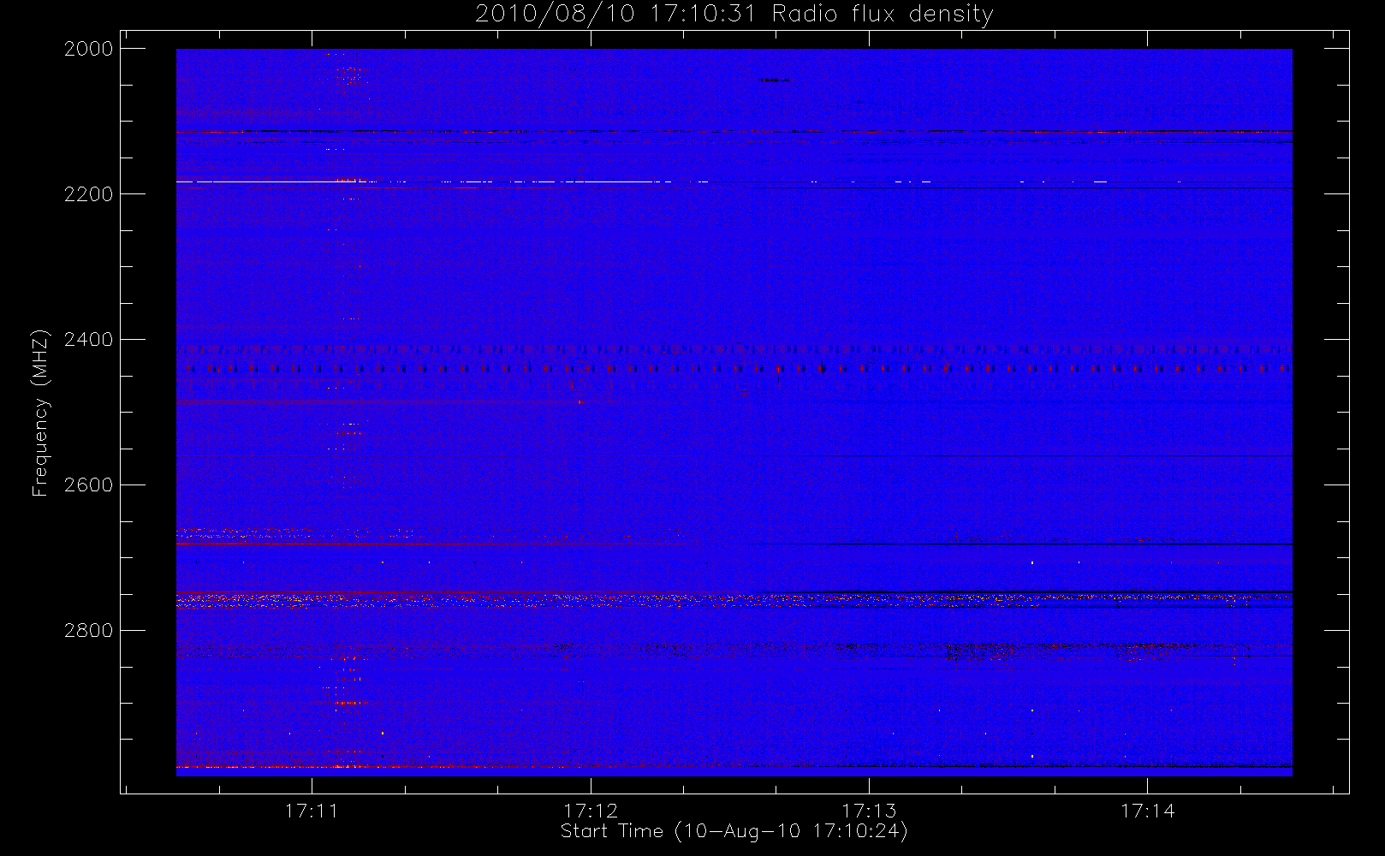Click the 2600 frequency tick label
Image resolution: width=1385 pixels, height=856 pixels.
coord(89,485)
